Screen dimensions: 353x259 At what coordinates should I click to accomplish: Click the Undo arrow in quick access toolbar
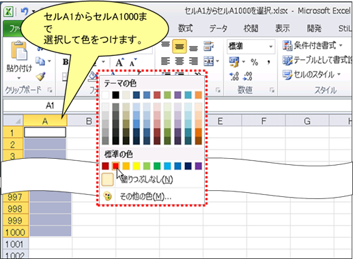pyautogui.click(x=24, y=11)
